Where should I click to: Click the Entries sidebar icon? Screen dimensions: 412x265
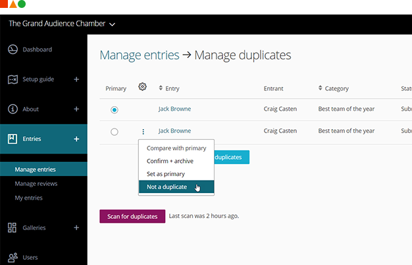click(13, 139)
